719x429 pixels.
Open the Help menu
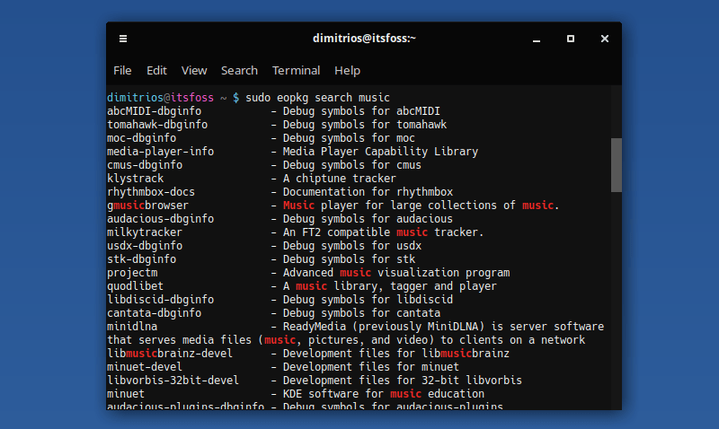tap(347, 71)
